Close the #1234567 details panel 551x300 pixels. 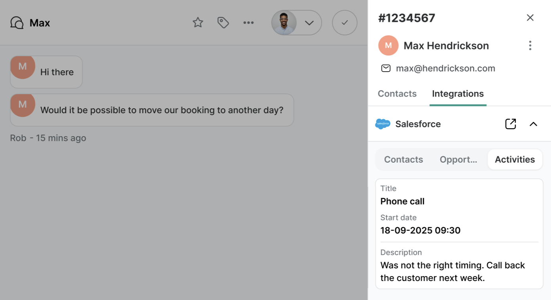click(530, 17)
